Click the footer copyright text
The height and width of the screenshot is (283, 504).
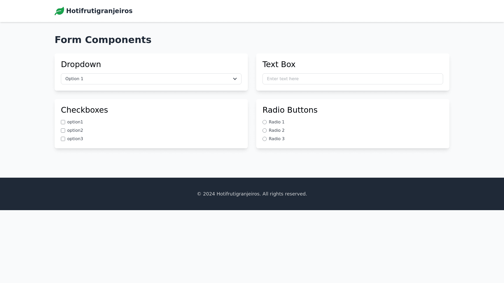252,194
